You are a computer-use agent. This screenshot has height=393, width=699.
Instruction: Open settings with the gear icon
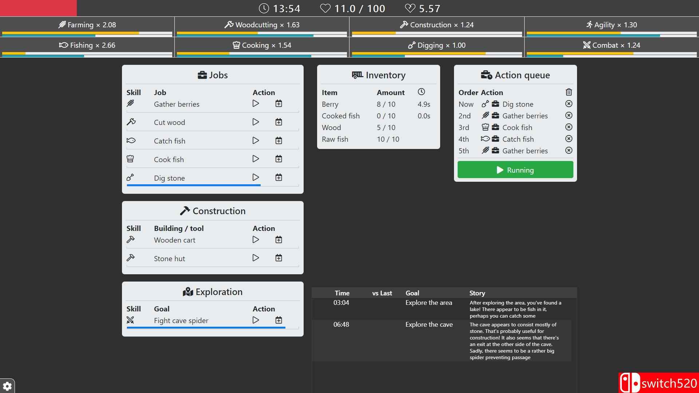click(x=7, y=386)
